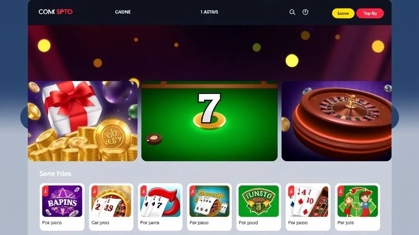Launch the Cat juroo roulette cards game
Screen dimensions: 419x235
pos(111,207)
